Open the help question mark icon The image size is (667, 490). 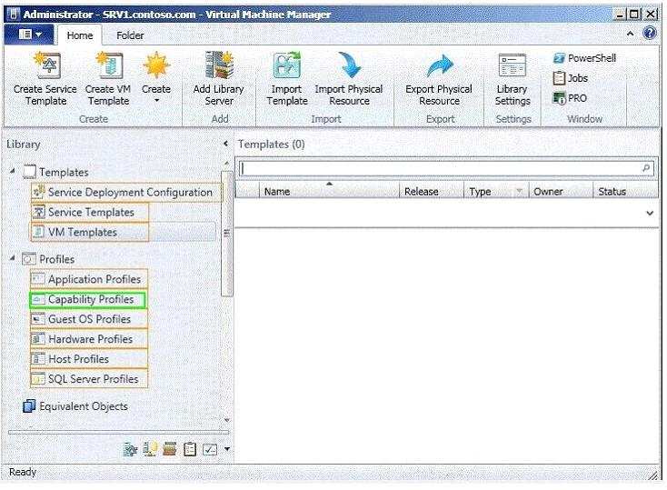coord(650,34)
